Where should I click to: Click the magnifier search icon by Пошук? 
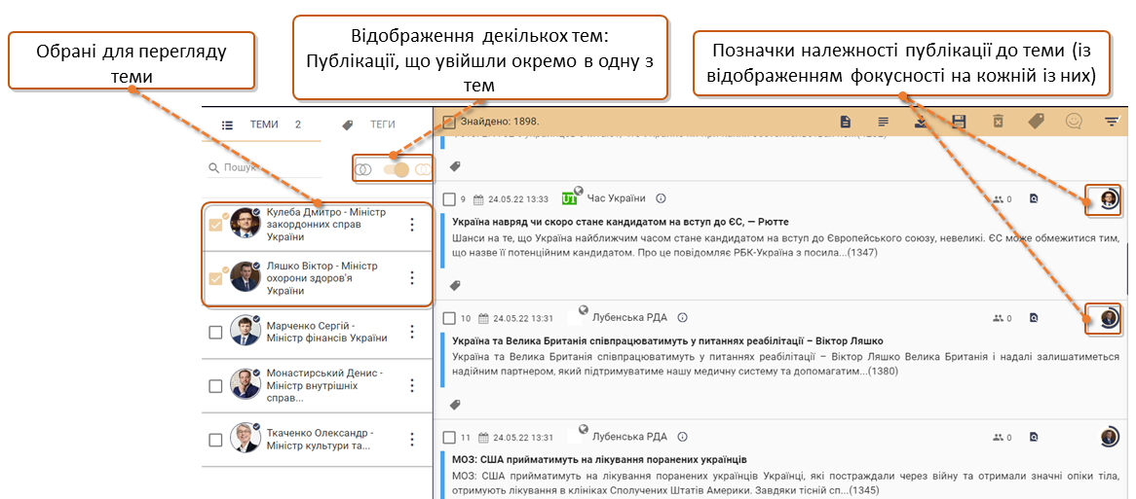[x=213, y=167]
